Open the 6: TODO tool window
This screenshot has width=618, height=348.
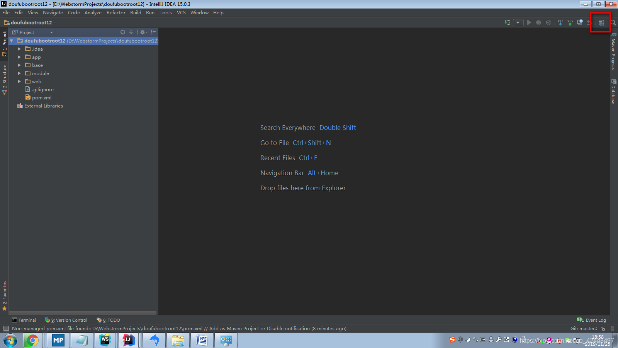point(109,320)
